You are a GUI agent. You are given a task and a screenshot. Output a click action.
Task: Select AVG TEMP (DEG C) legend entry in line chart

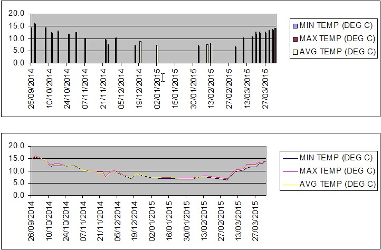[329, 184]
